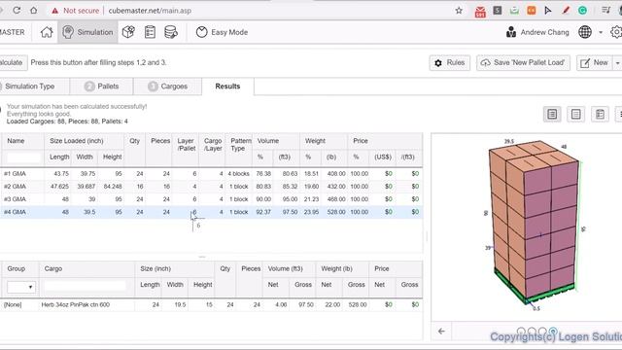Open the Rules settings
Image resolution: width=622 pixels, height=350 pixels.
tap(449, 62)
